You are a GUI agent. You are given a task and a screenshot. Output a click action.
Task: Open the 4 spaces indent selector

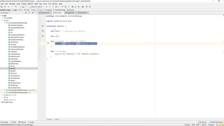211,125
